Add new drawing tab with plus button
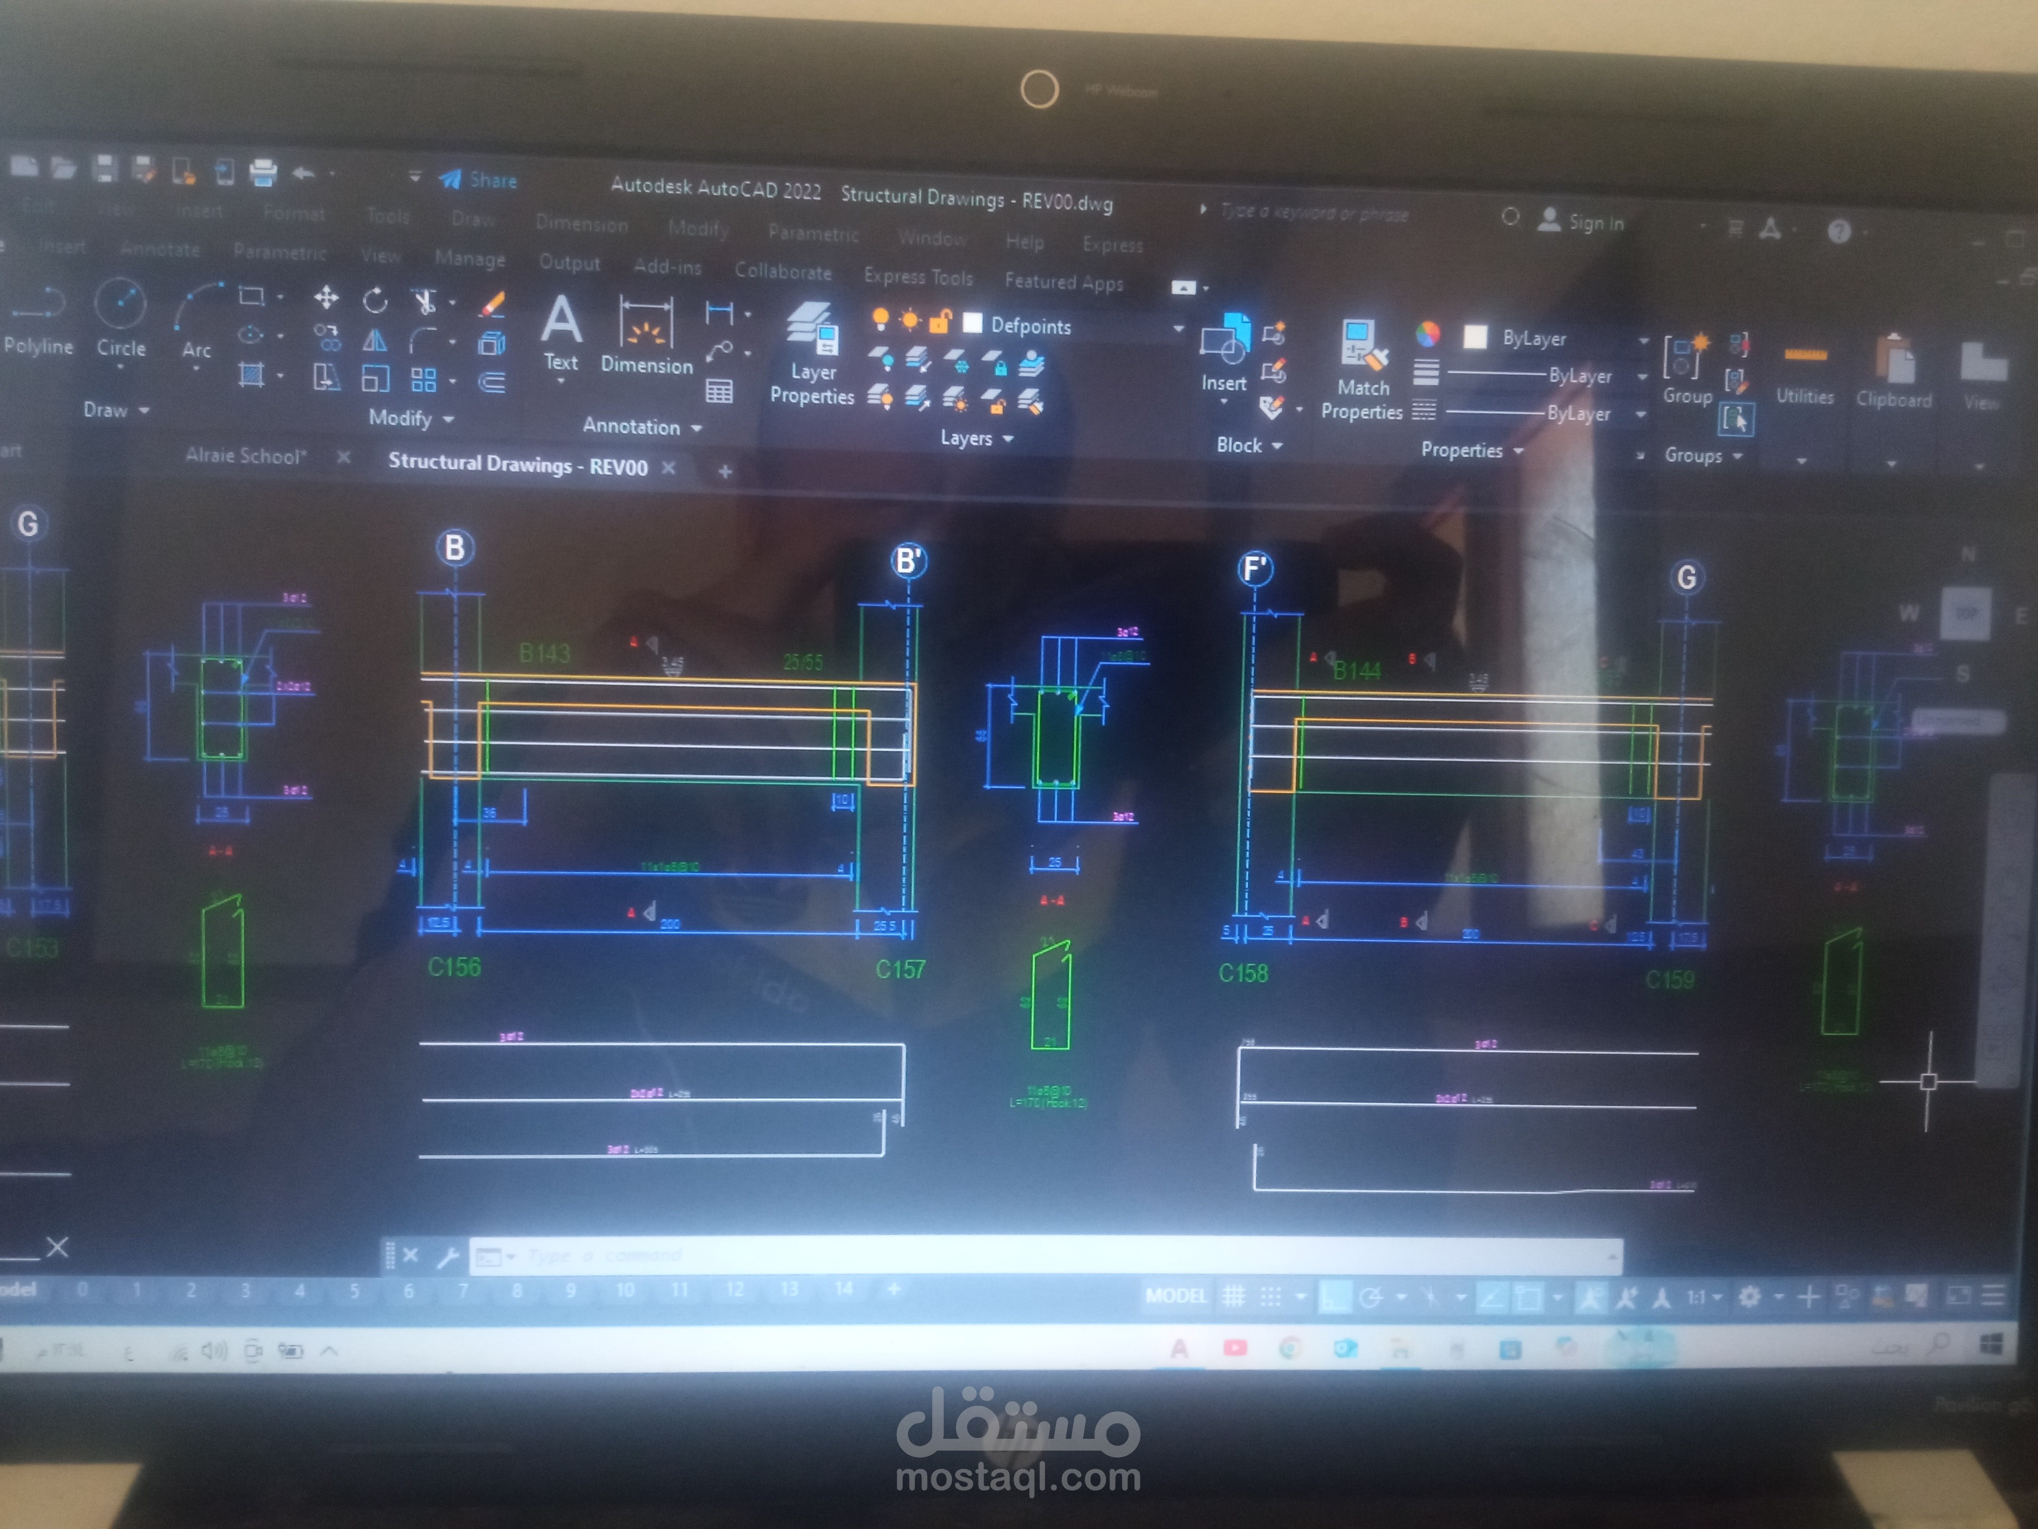 [725, 472]
